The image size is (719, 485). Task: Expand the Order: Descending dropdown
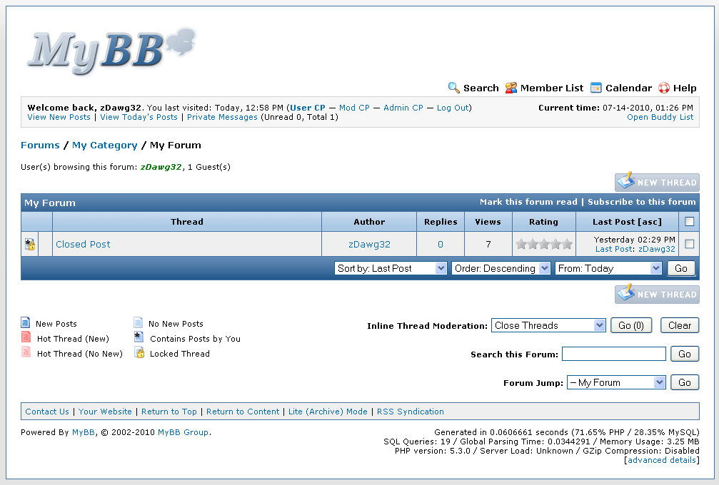(501, 268)
